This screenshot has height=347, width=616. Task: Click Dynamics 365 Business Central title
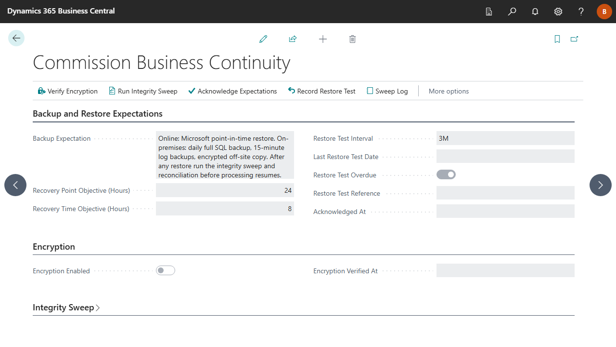(x=61, y=11)
